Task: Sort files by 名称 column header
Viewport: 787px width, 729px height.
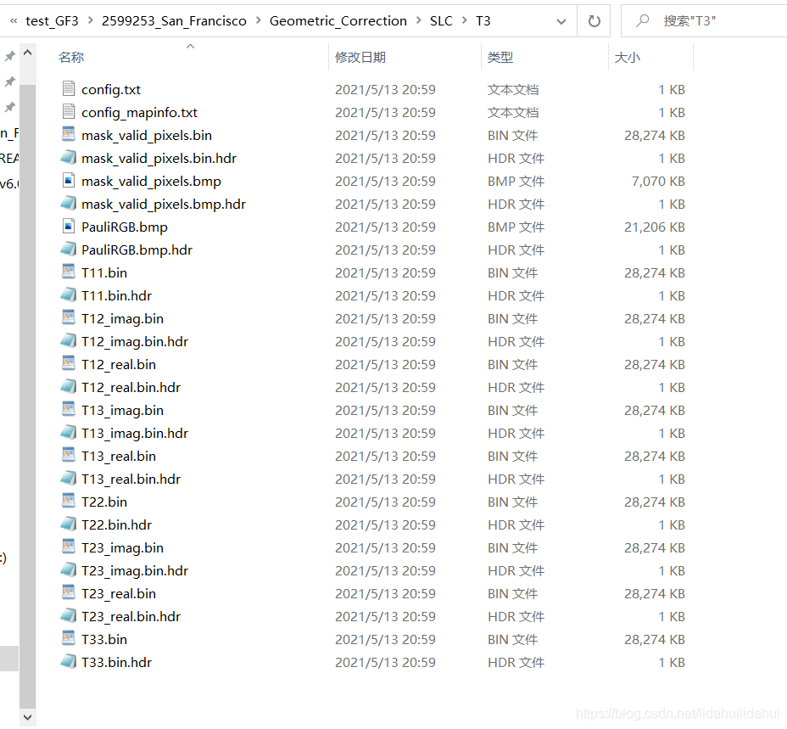Action: [x=71, y=57]
